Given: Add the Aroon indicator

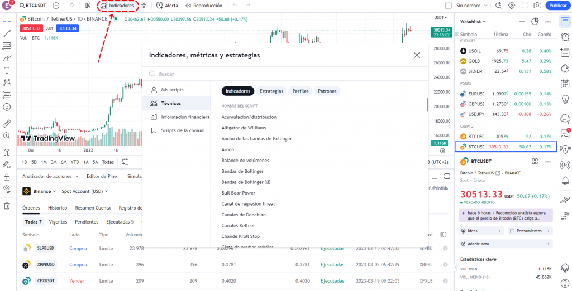Looking at the screenshot, I should [228, 150].
